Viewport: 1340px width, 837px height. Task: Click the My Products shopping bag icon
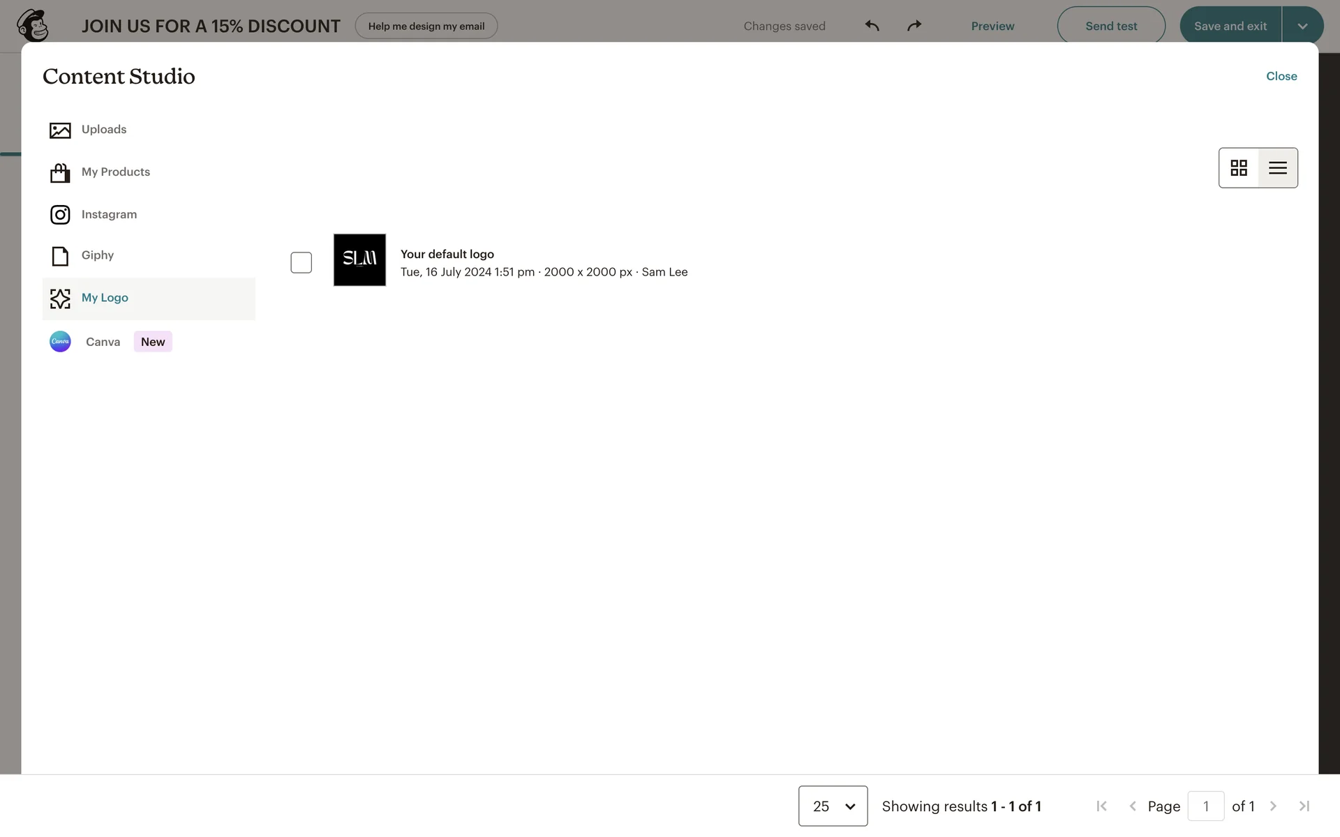(x=60, y=172)
